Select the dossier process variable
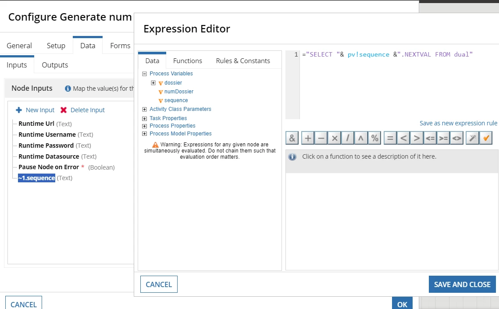Viewport: 499px width, 309px height. click(x=173, y=83)
